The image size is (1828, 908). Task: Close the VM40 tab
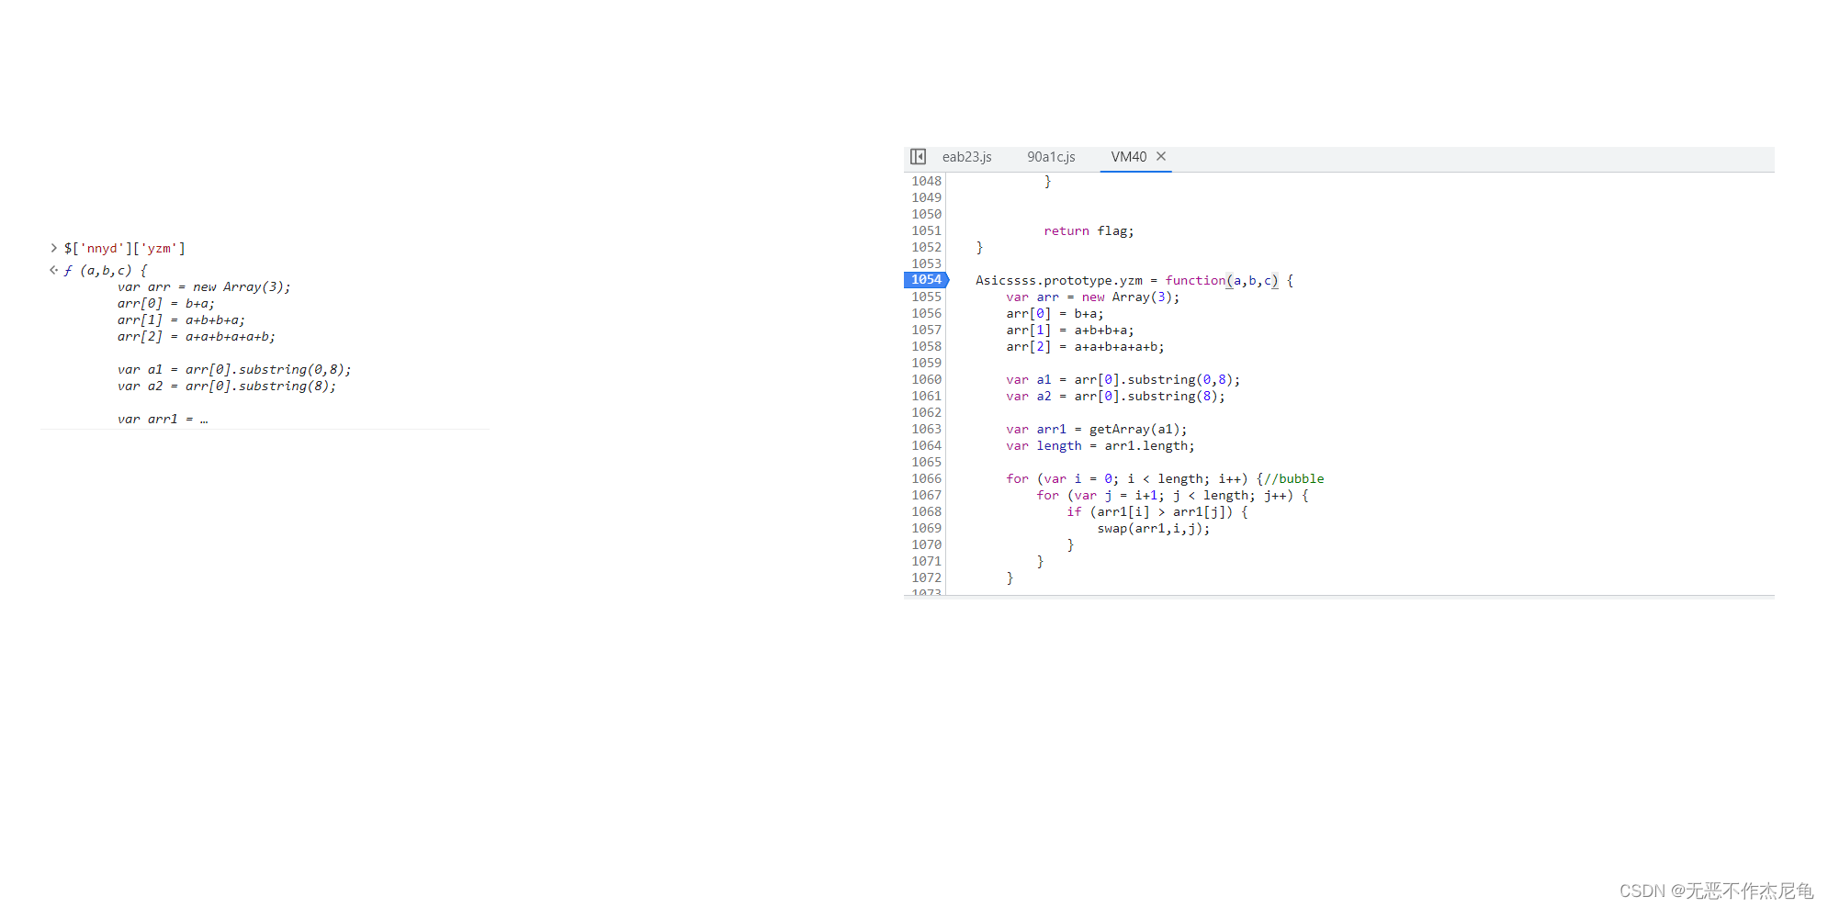1161,156
